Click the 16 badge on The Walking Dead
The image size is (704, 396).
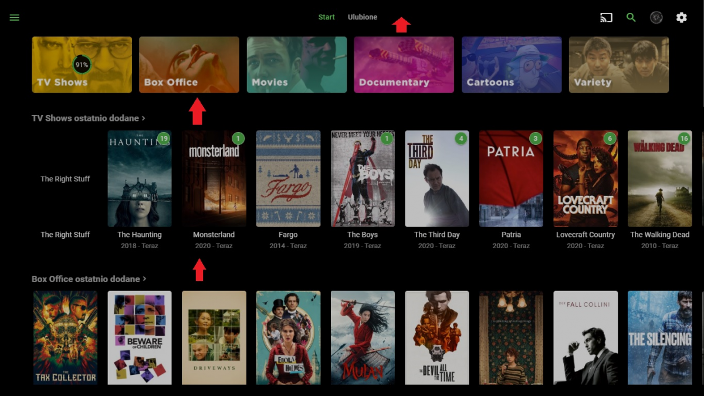point(684,138)
